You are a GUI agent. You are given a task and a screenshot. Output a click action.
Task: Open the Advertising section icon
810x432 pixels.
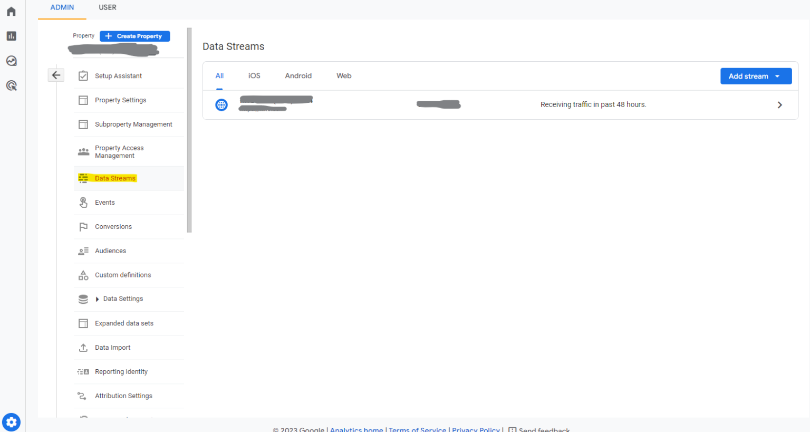pos(11,85)
